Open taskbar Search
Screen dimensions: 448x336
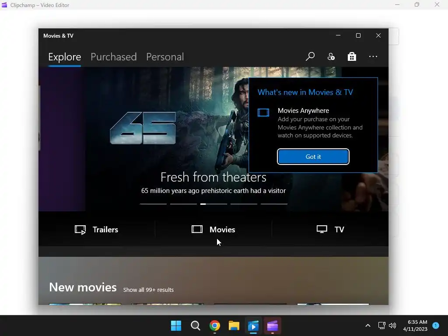tap(196, 325)
